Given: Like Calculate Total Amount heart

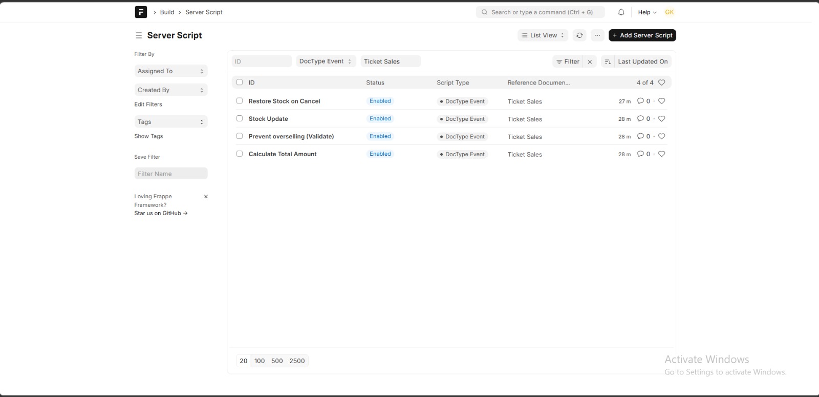Looking at the screenshot, I should 661,154.
